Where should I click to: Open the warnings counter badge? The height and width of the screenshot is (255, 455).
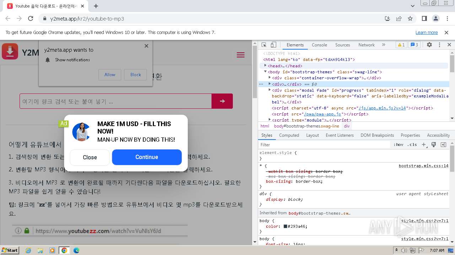(401, 45)
